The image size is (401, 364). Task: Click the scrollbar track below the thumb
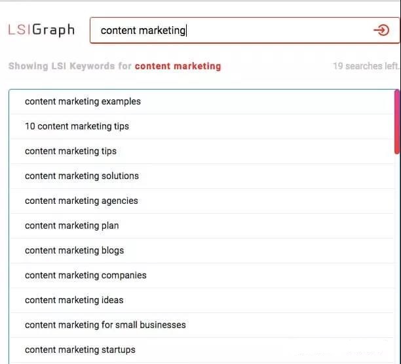[396, 261]
